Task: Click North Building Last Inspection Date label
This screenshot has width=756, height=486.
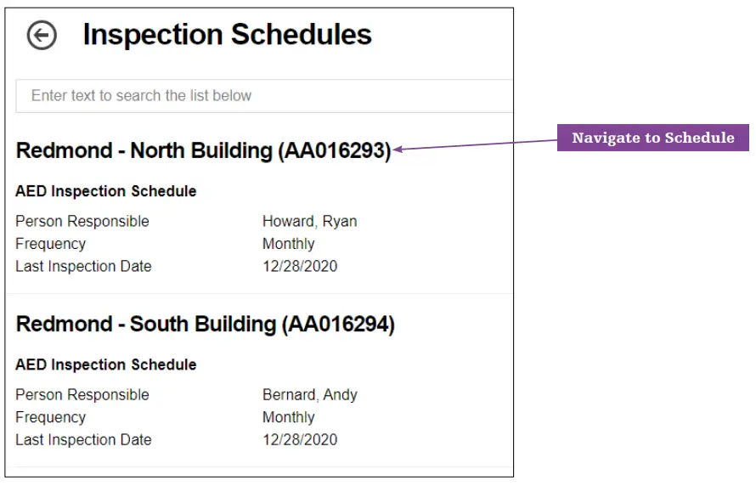Action: click(x=83, y=266)
